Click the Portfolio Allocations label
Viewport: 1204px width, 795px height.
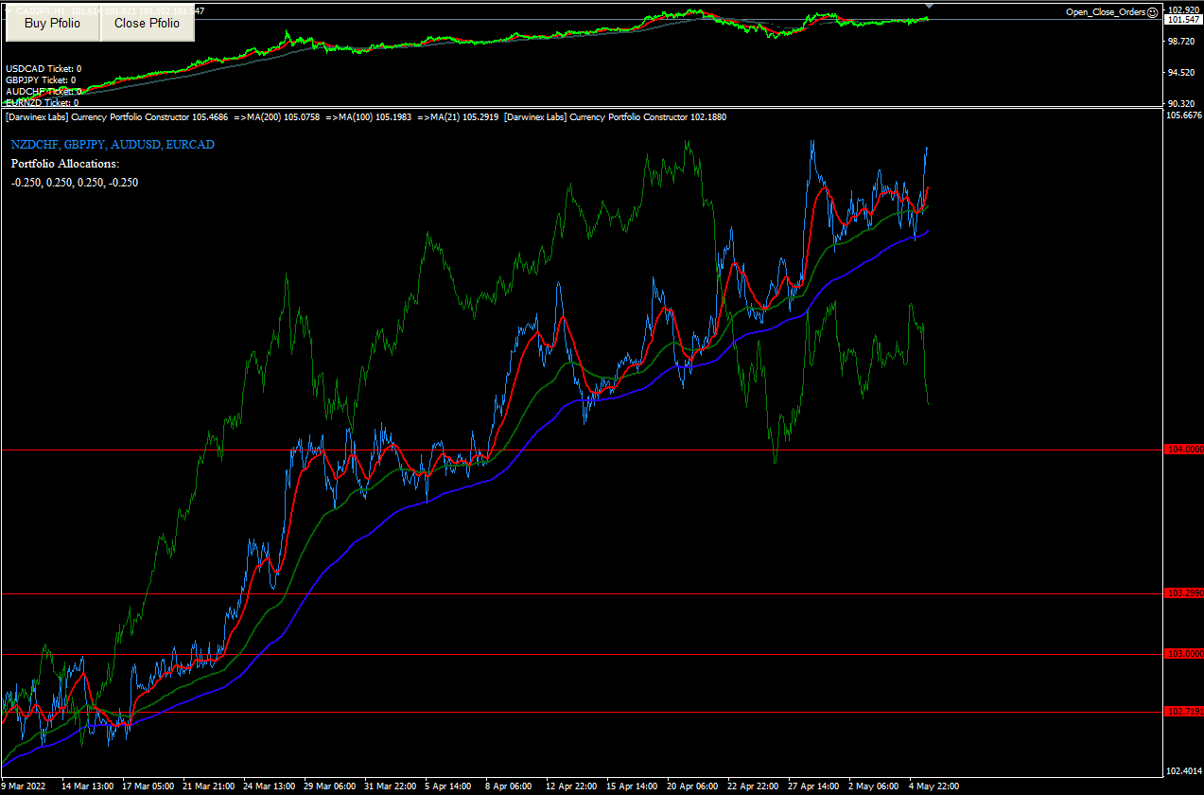(65, 164)
